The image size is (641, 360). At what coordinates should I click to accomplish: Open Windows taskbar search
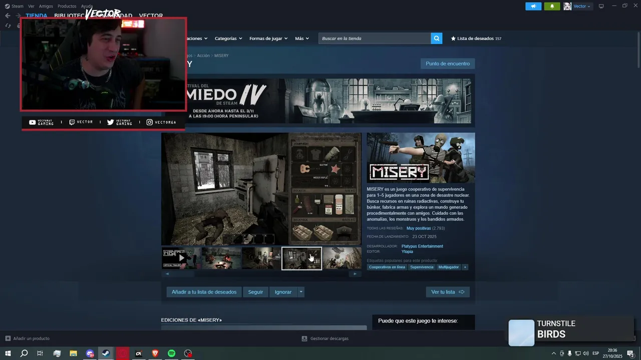(x=24, y=353)
